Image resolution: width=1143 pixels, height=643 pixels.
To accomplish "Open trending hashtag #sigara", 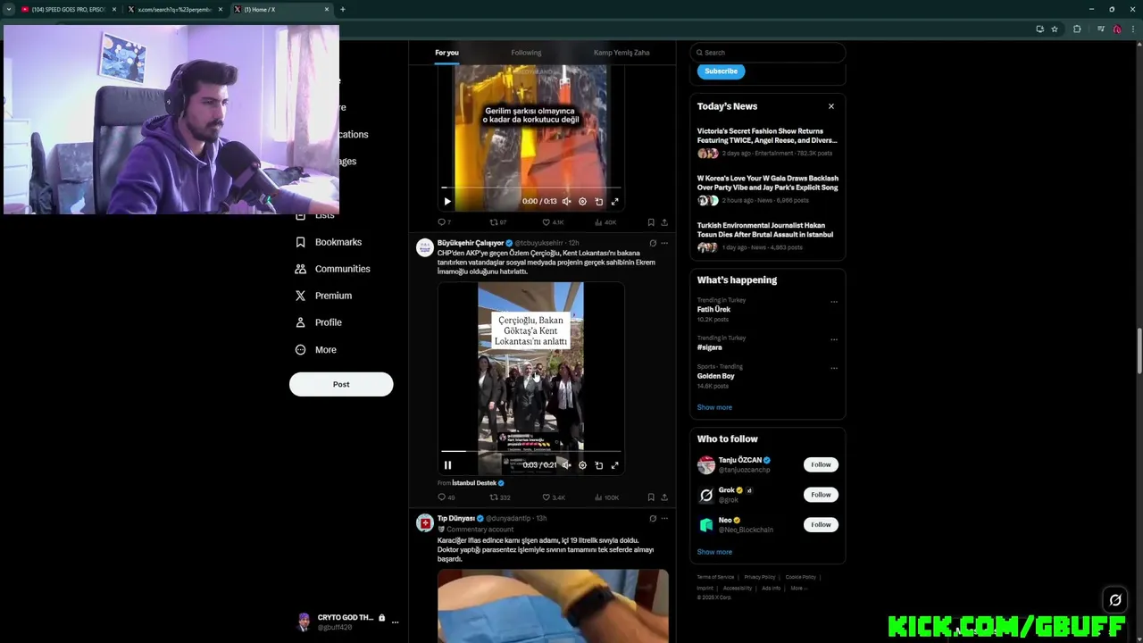I will pyautogui.click(x=710, y=347).
